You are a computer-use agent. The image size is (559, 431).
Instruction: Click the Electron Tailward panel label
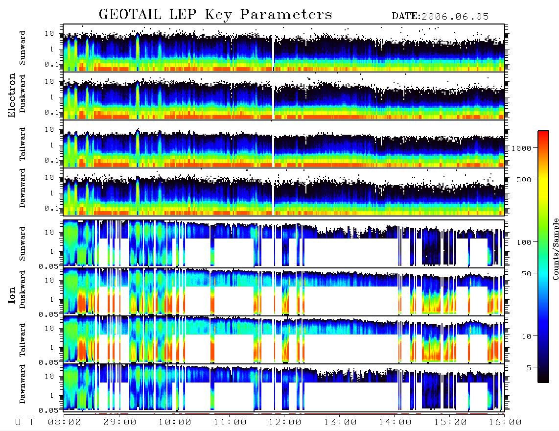(x=23, y=144)
